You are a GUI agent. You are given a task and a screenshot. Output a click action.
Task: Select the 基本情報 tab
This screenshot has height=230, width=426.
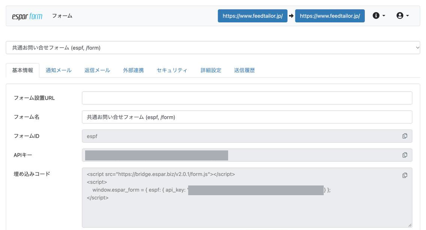(23, 70)
